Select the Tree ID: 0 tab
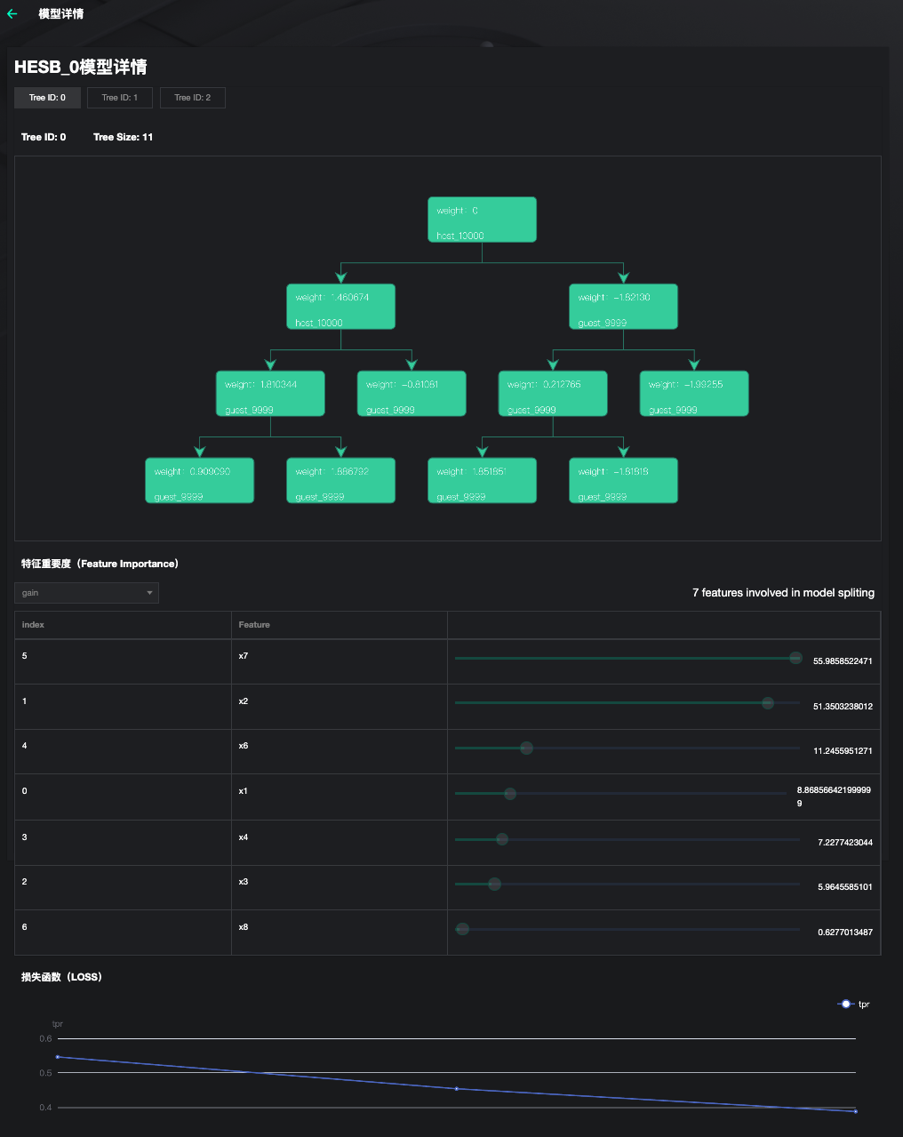Image resolution: width=903 pixels, height=1137 pixels. pyautogui.click(x=47, y=98)
